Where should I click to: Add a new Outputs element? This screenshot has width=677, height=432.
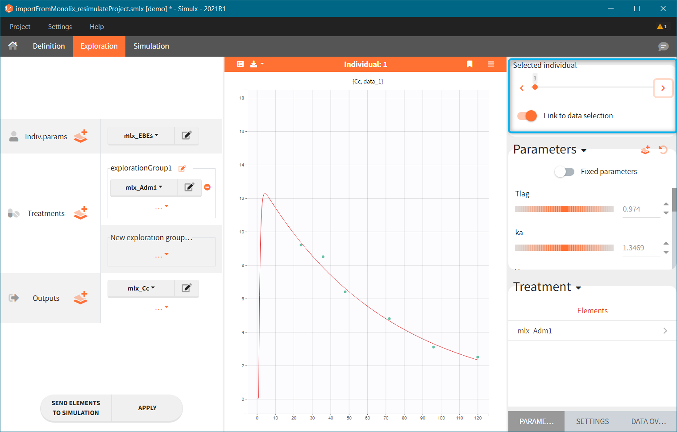tap(81, 298)
